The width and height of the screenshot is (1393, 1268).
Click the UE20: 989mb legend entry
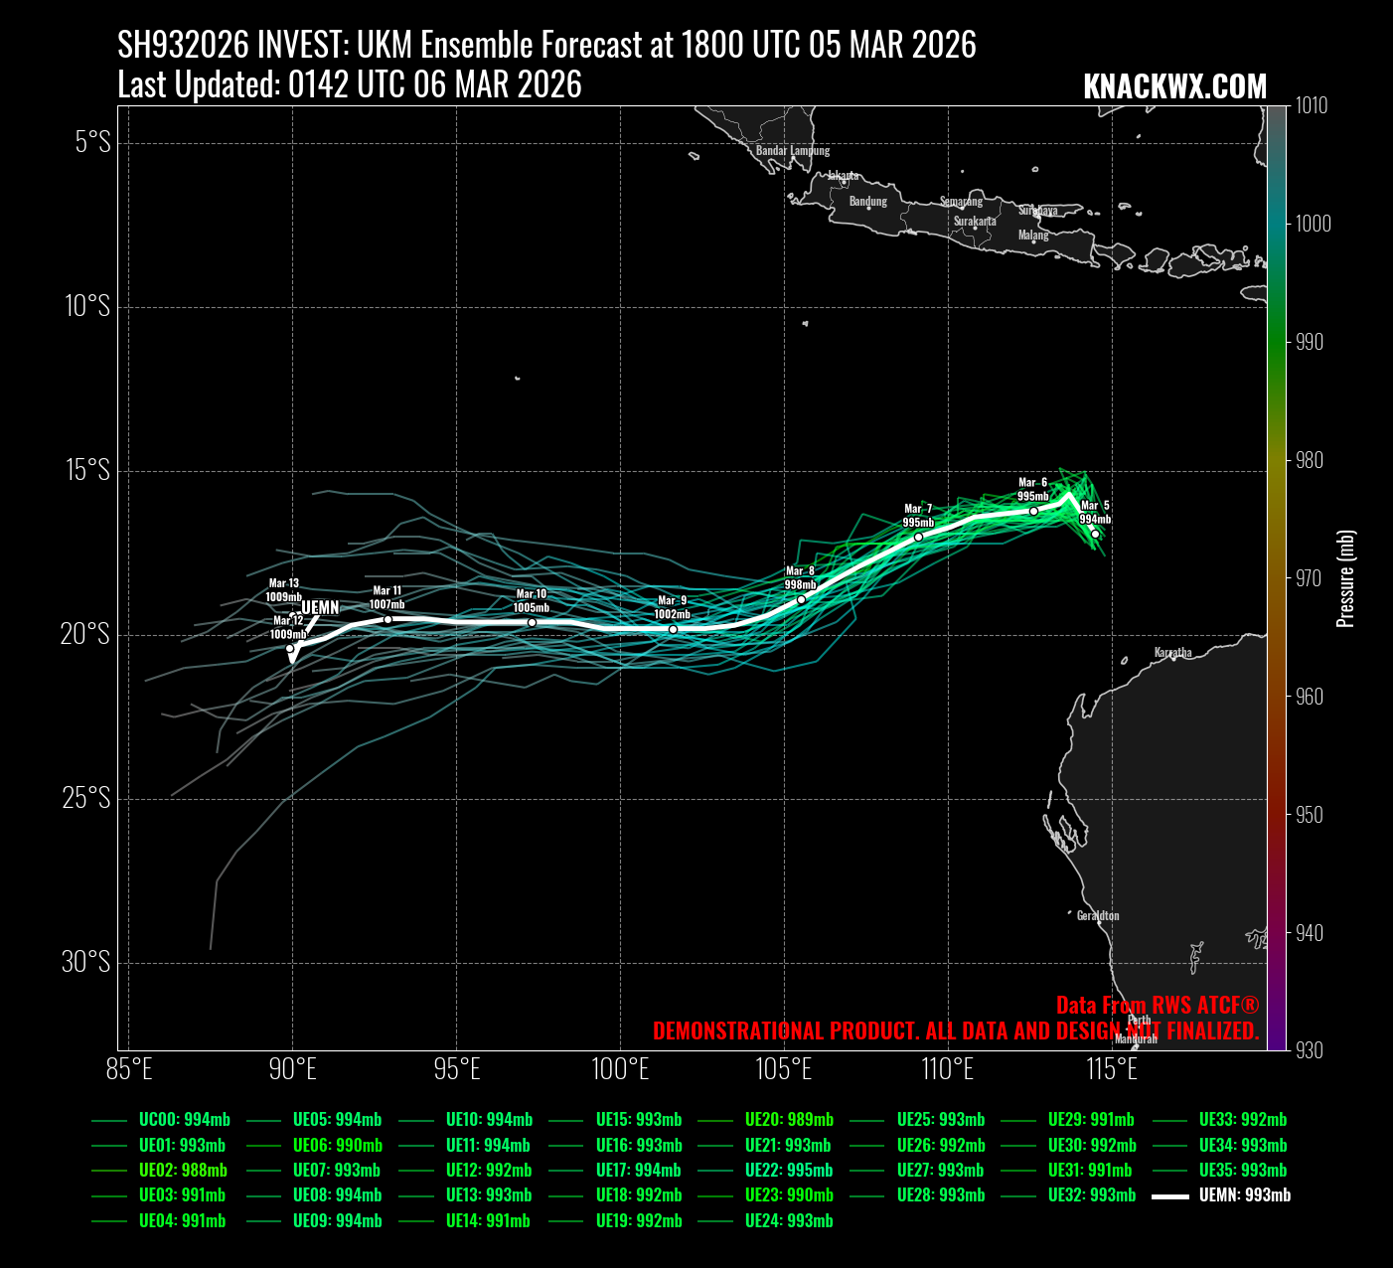coord(789,1120)
